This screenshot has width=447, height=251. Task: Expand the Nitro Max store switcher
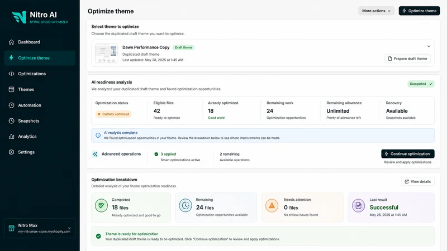pyautogui.click(x=69, y=228)
